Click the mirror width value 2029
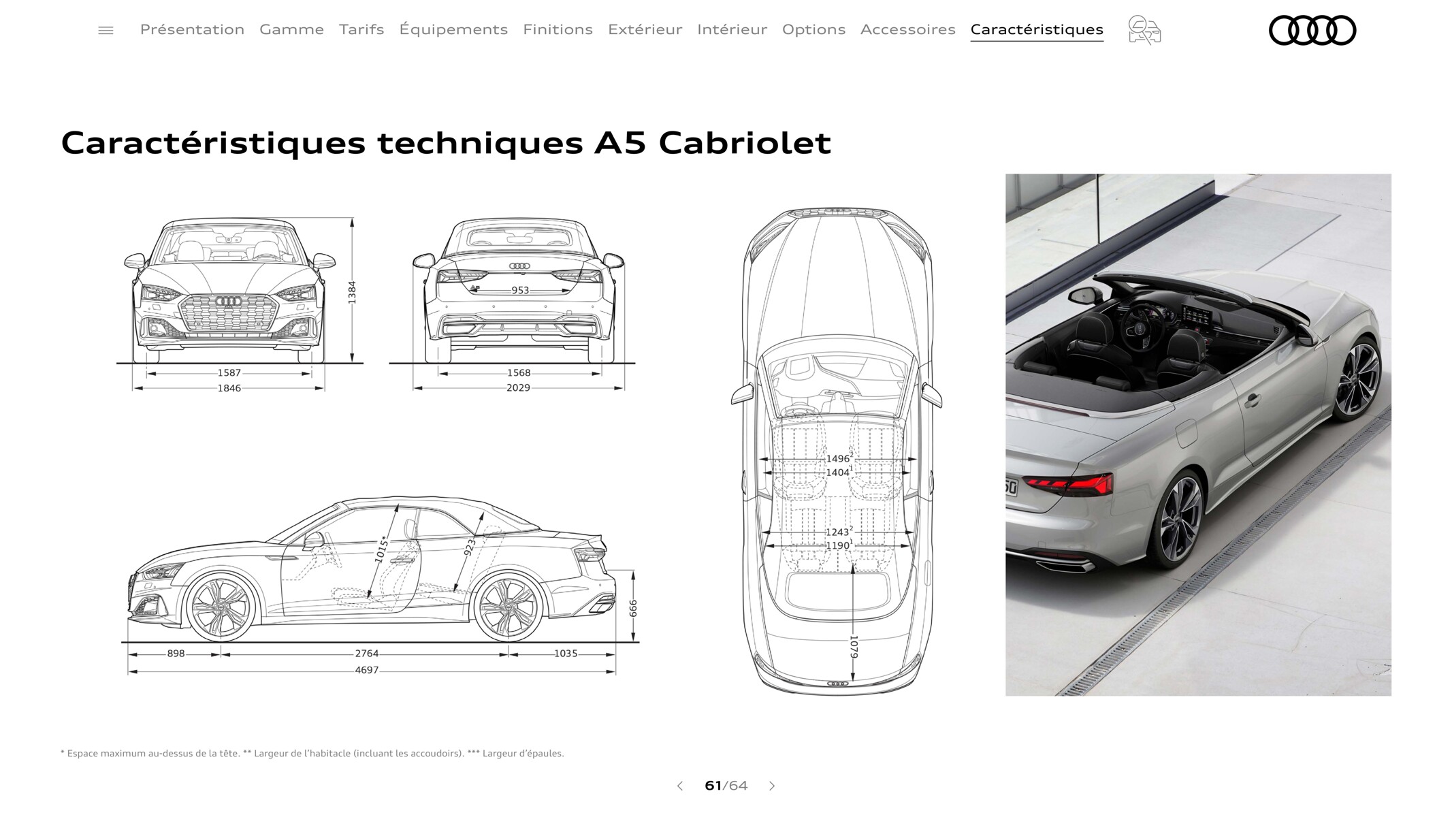Screen dimensions: 1452x817 click(x=518, y=388)
